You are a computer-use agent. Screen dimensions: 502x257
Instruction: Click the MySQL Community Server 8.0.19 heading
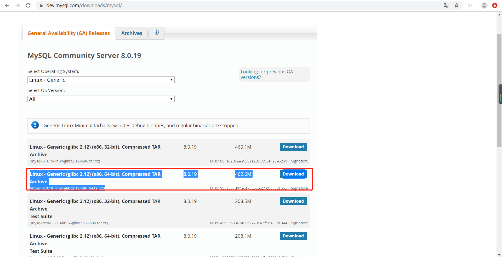84,55
